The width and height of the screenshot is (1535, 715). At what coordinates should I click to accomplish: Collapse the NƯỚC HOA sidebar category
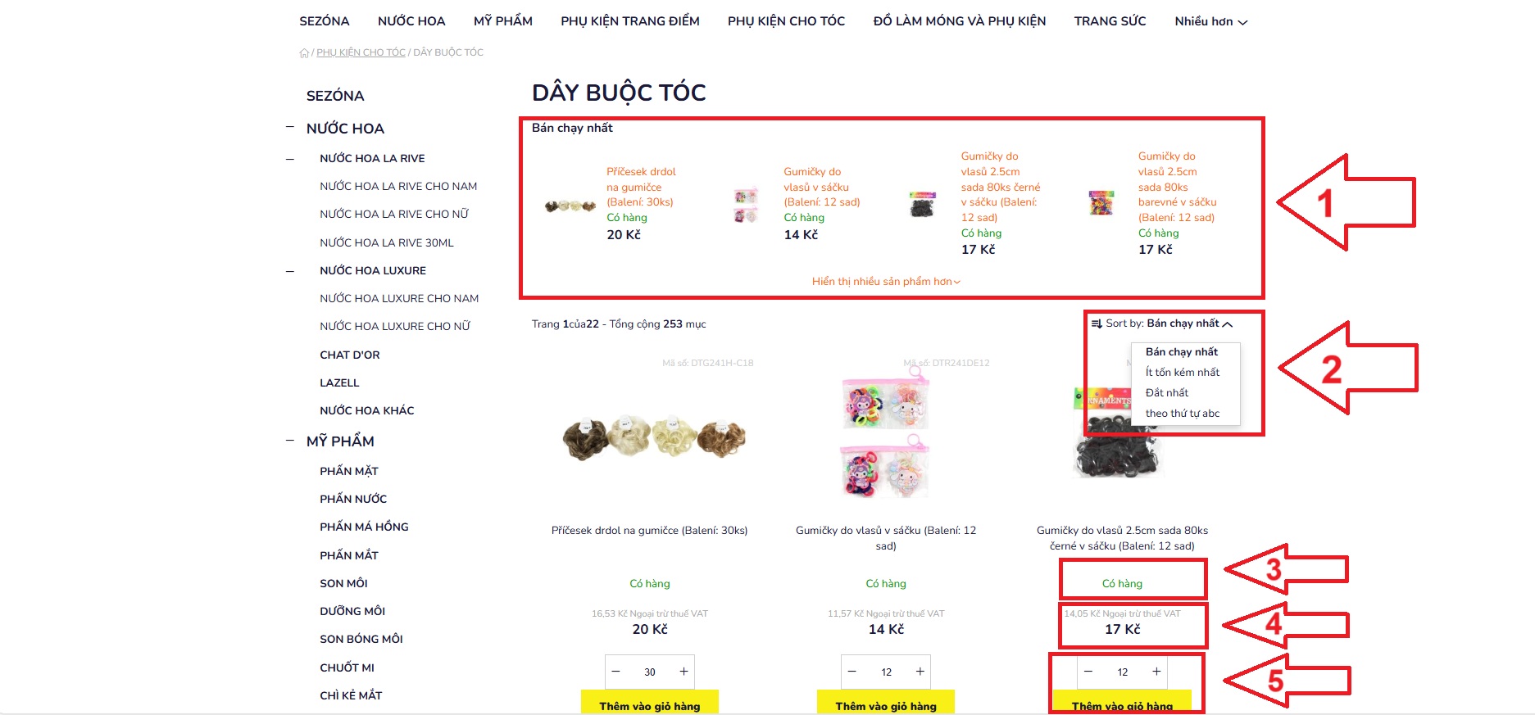pyautogui.click(x=290, y=128)
